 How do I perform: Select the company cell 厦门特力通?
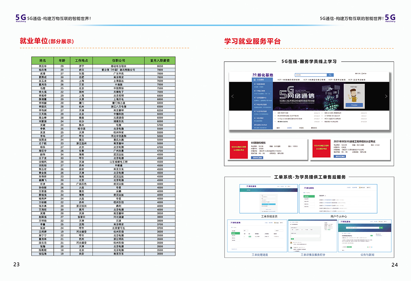pyautogui.click(x=119, y=103)
